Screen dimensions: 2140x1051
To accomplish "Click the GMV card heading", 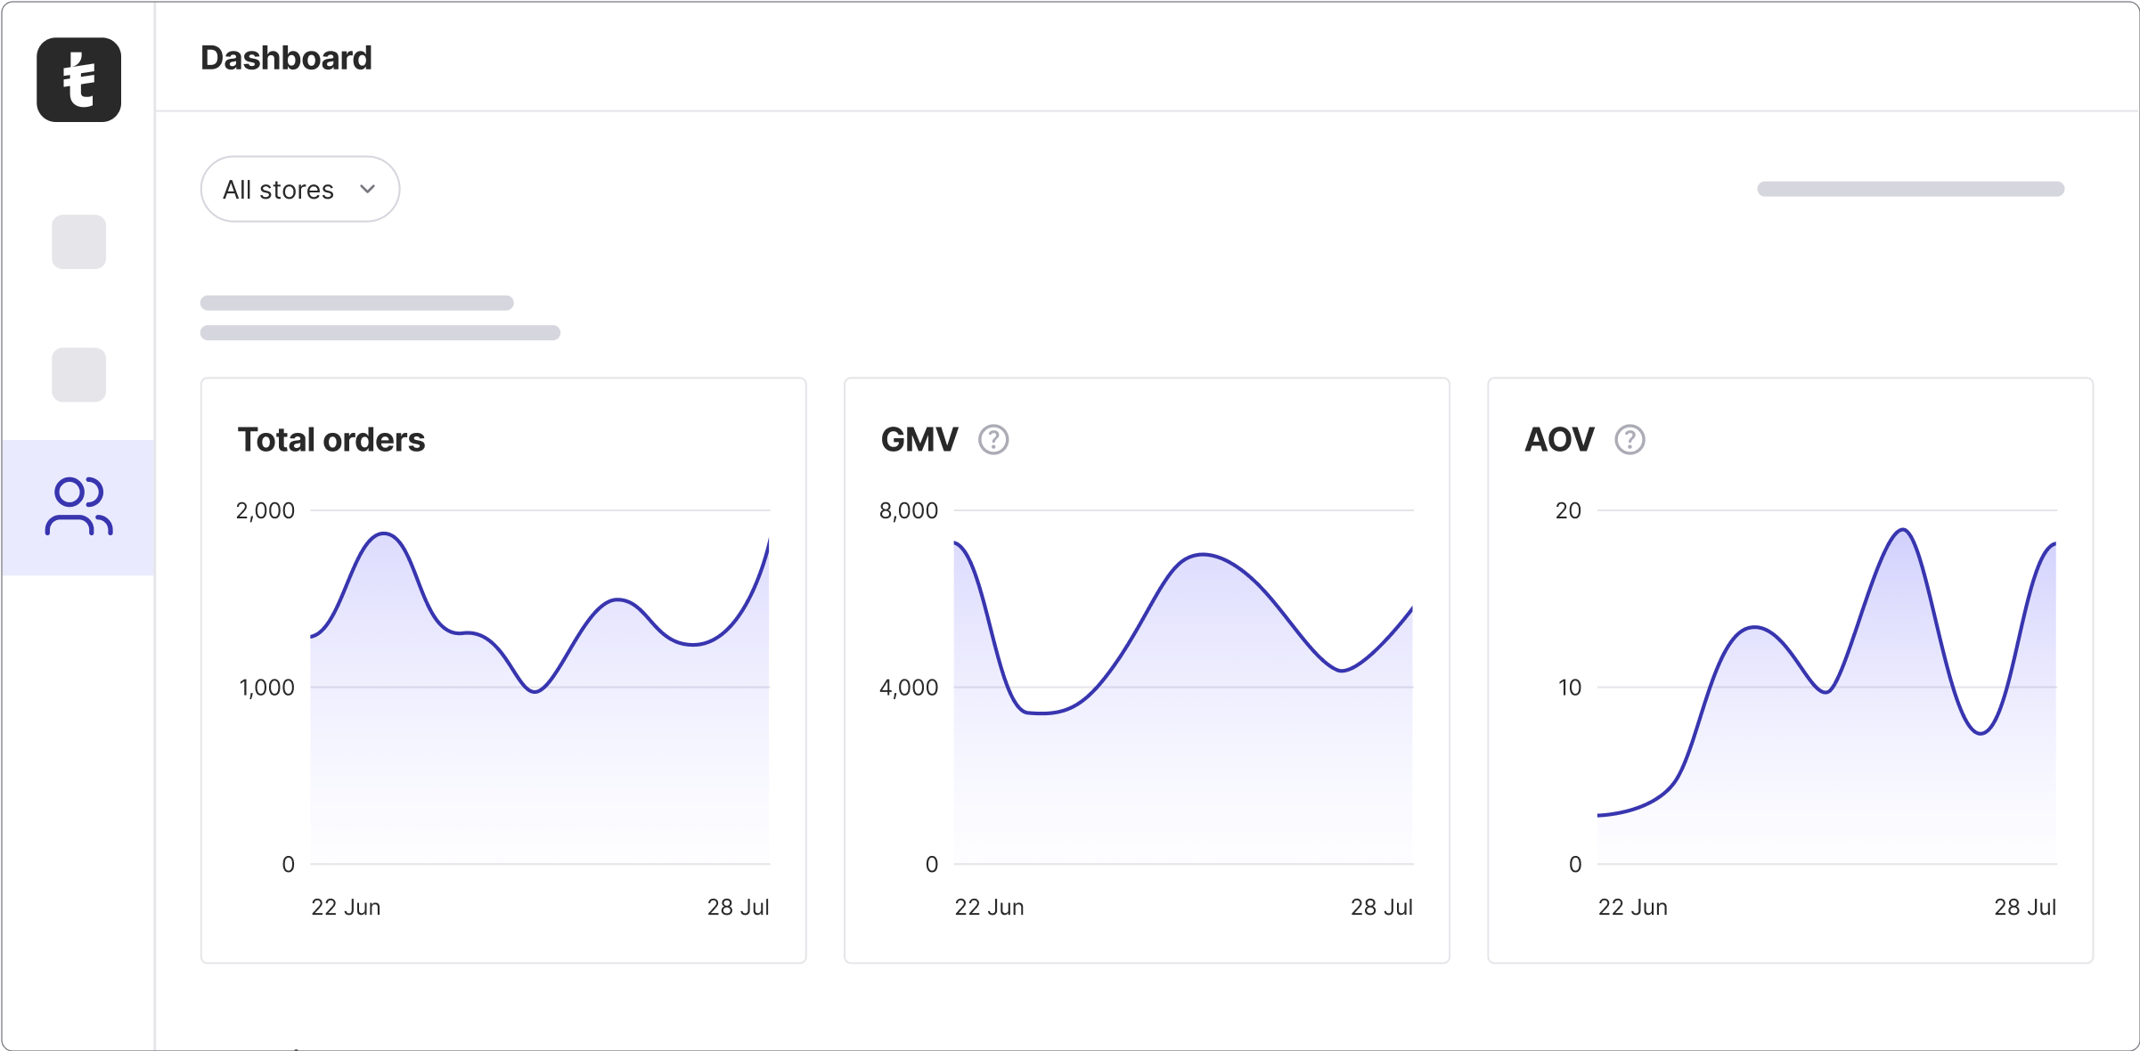I will 919,440.
